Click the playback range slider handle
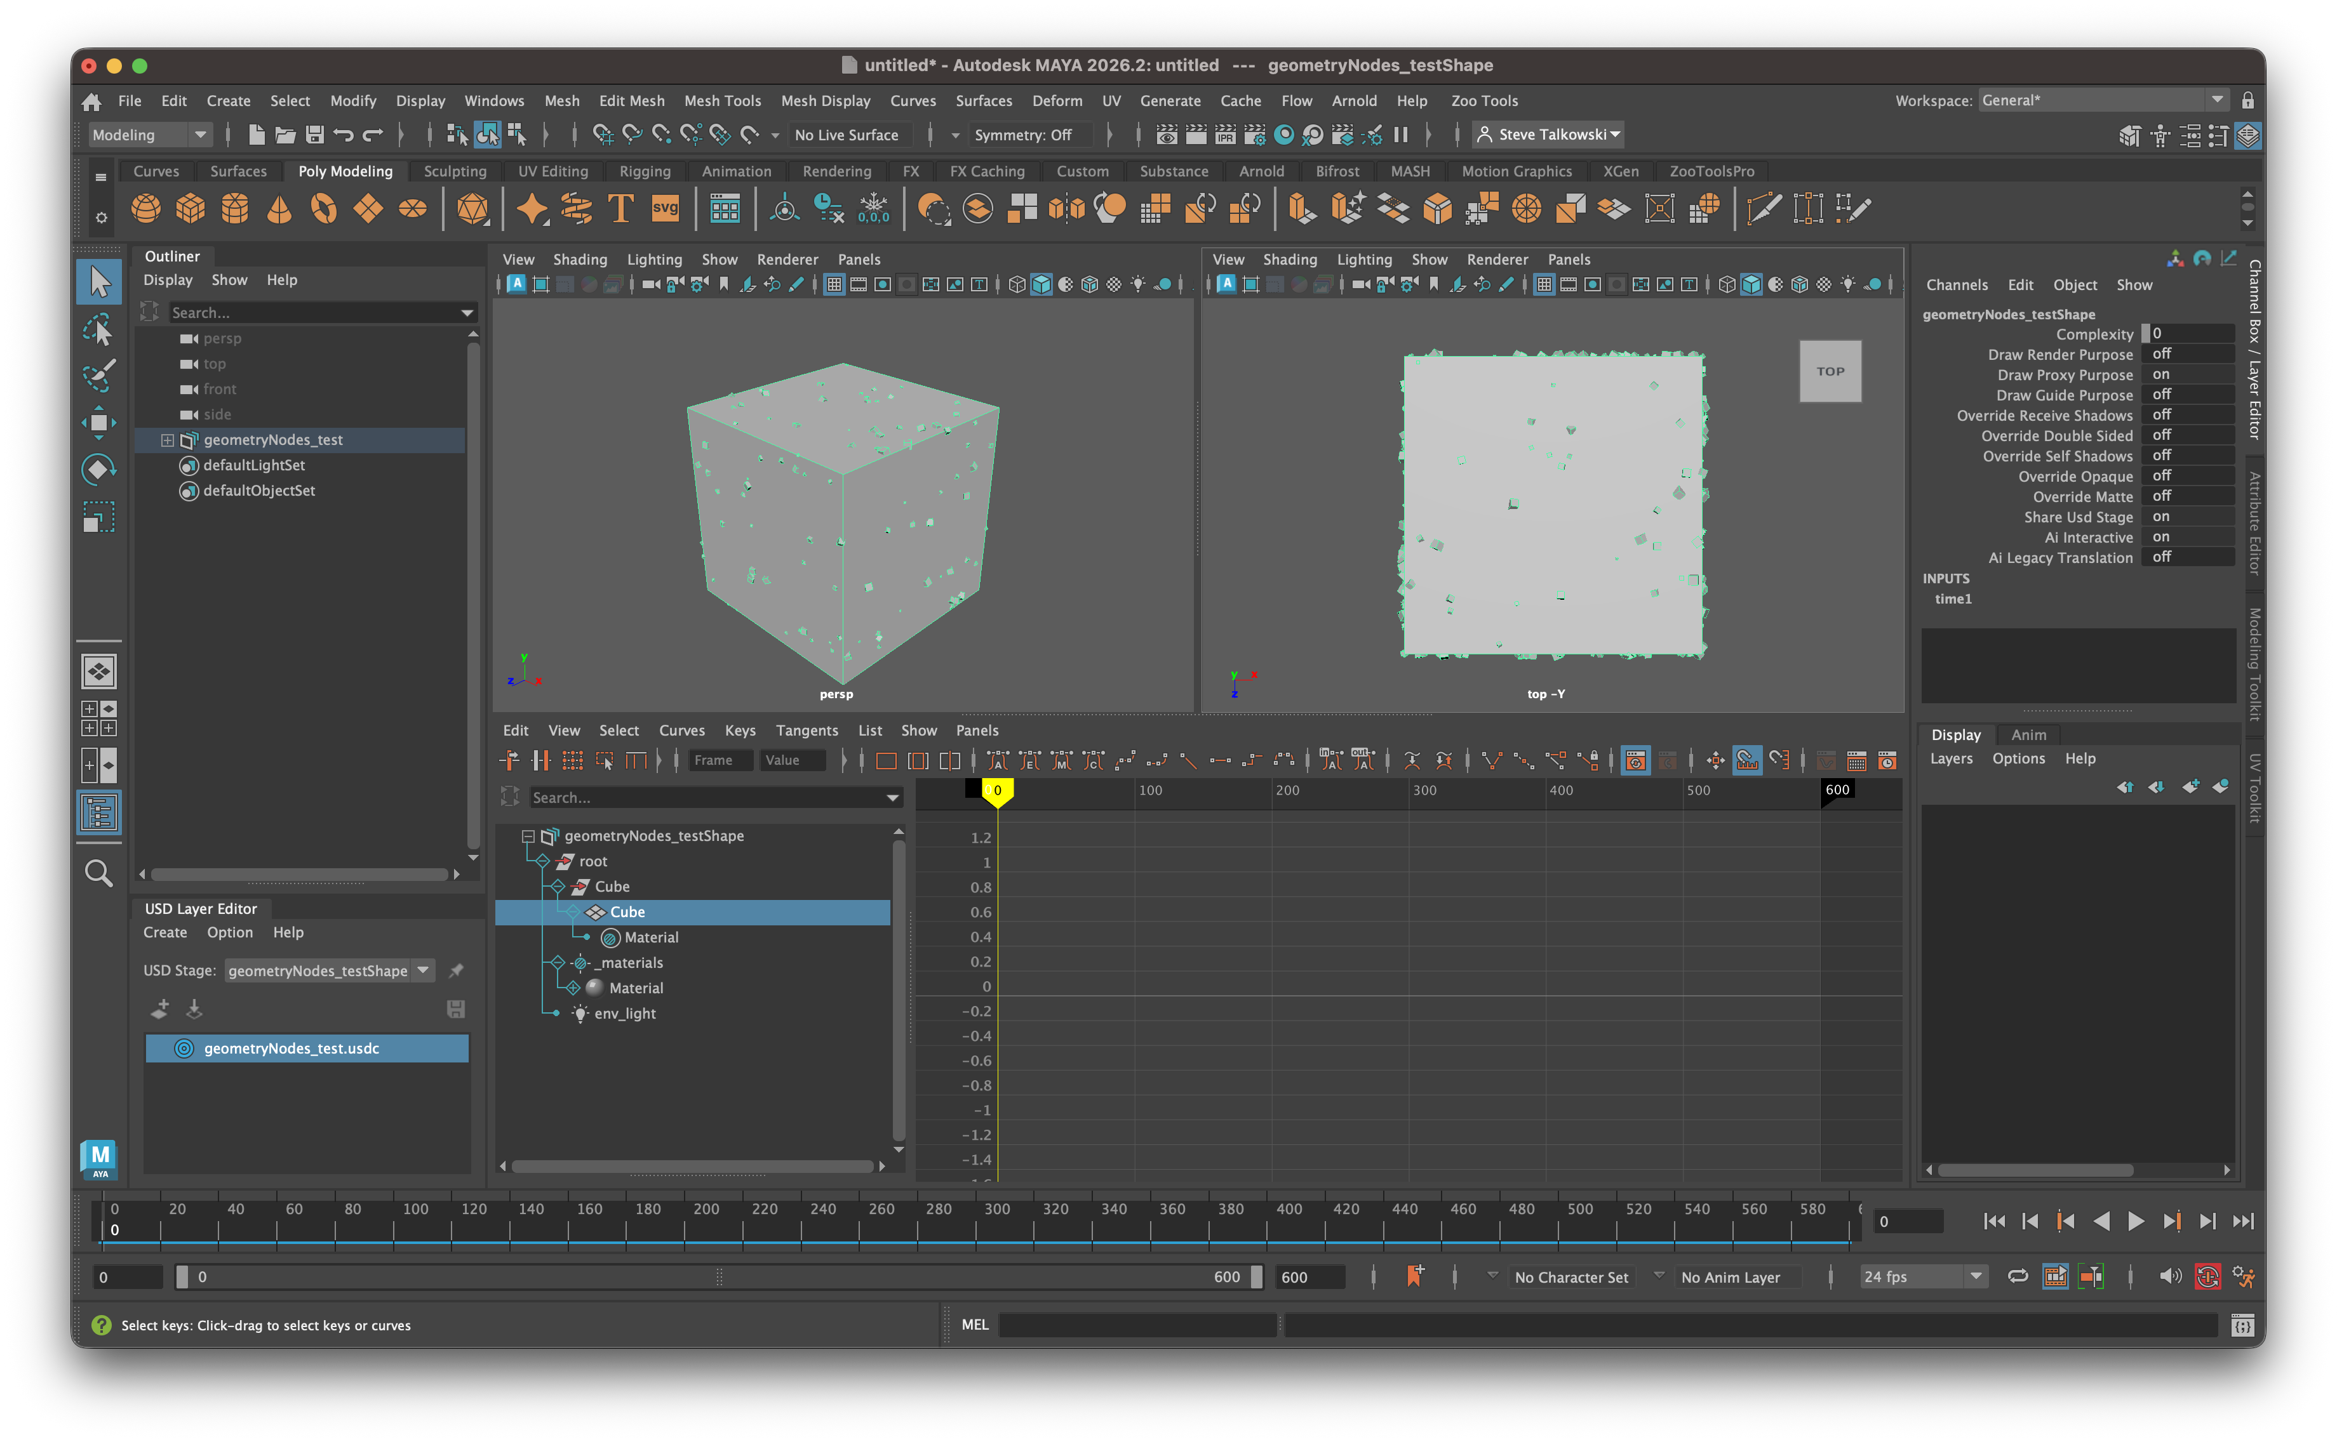 click(182, 1276)
